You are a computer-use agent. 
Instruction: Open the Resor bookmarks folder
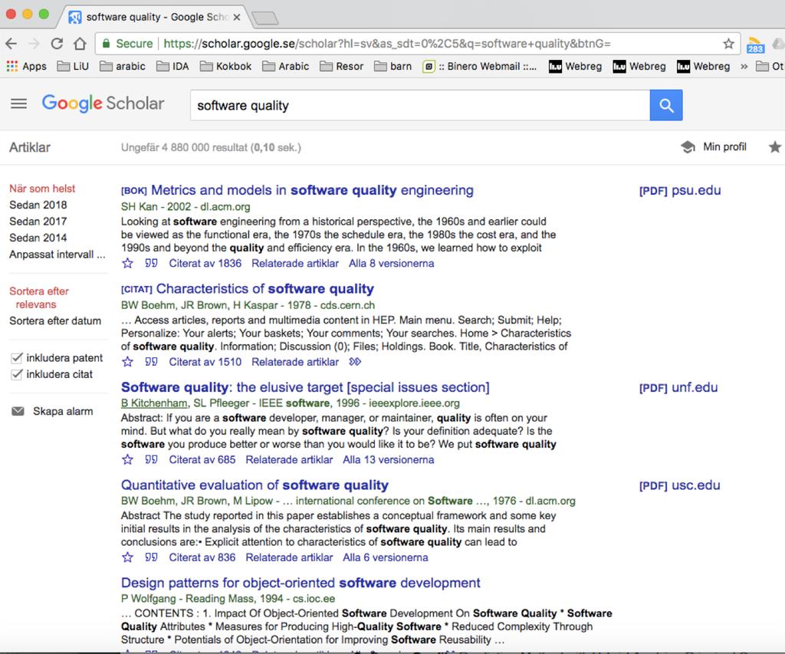(x=342, y=66)
